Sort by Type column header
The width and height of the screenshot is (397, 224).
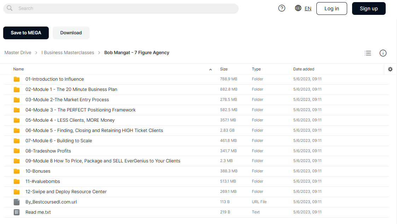(256, 69)
